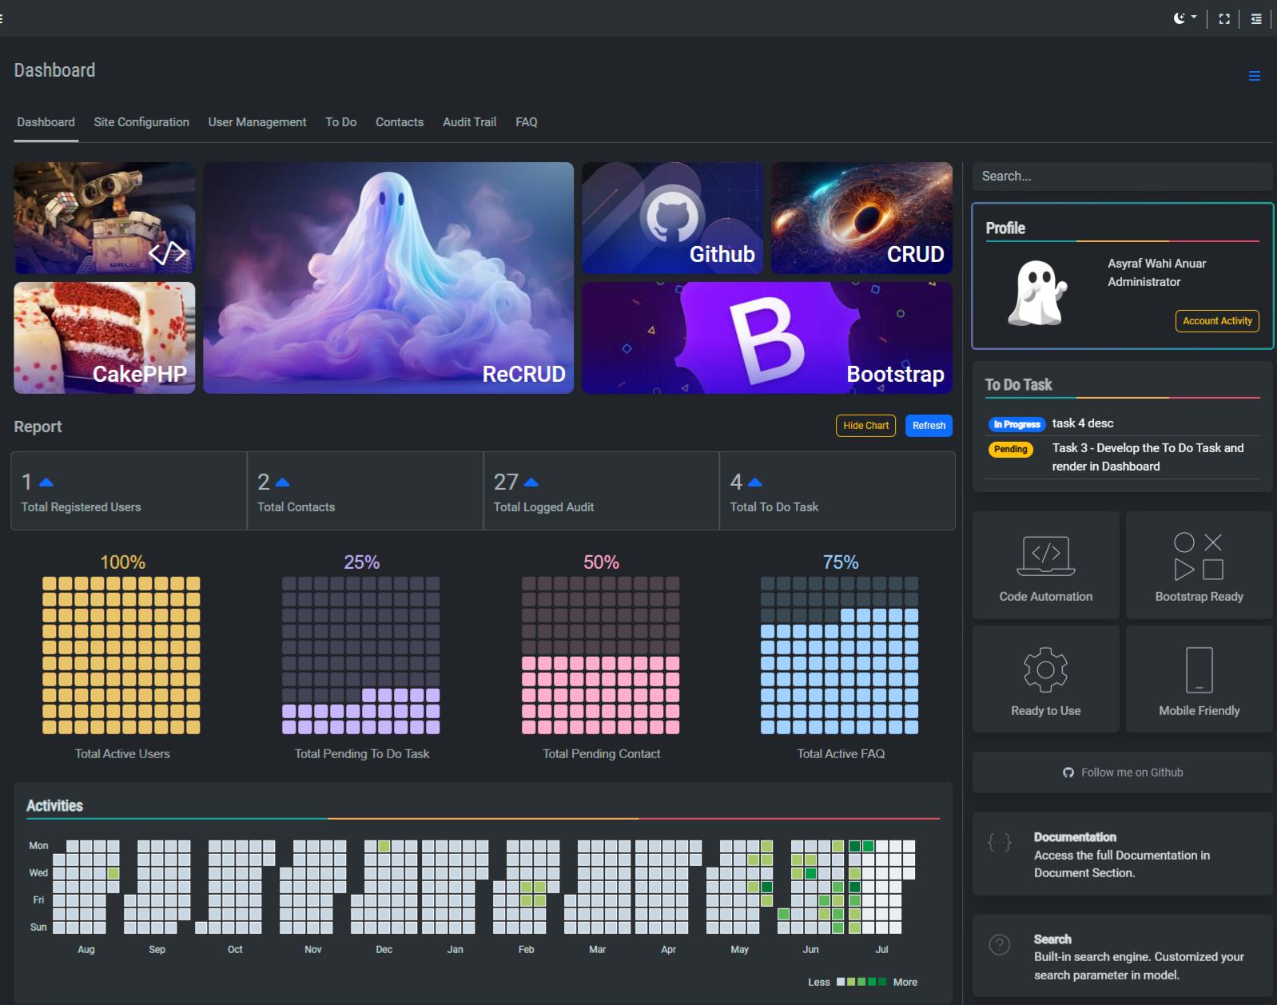Viewport: 1277px width, 1005px height.
Task: Toggle the dark mode theme icon
Action: click(x=1180, y=18)
